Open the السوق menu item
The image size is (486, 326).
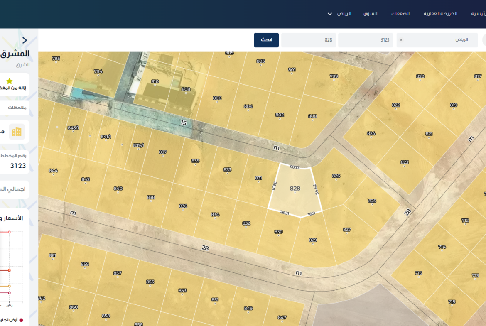370,14
